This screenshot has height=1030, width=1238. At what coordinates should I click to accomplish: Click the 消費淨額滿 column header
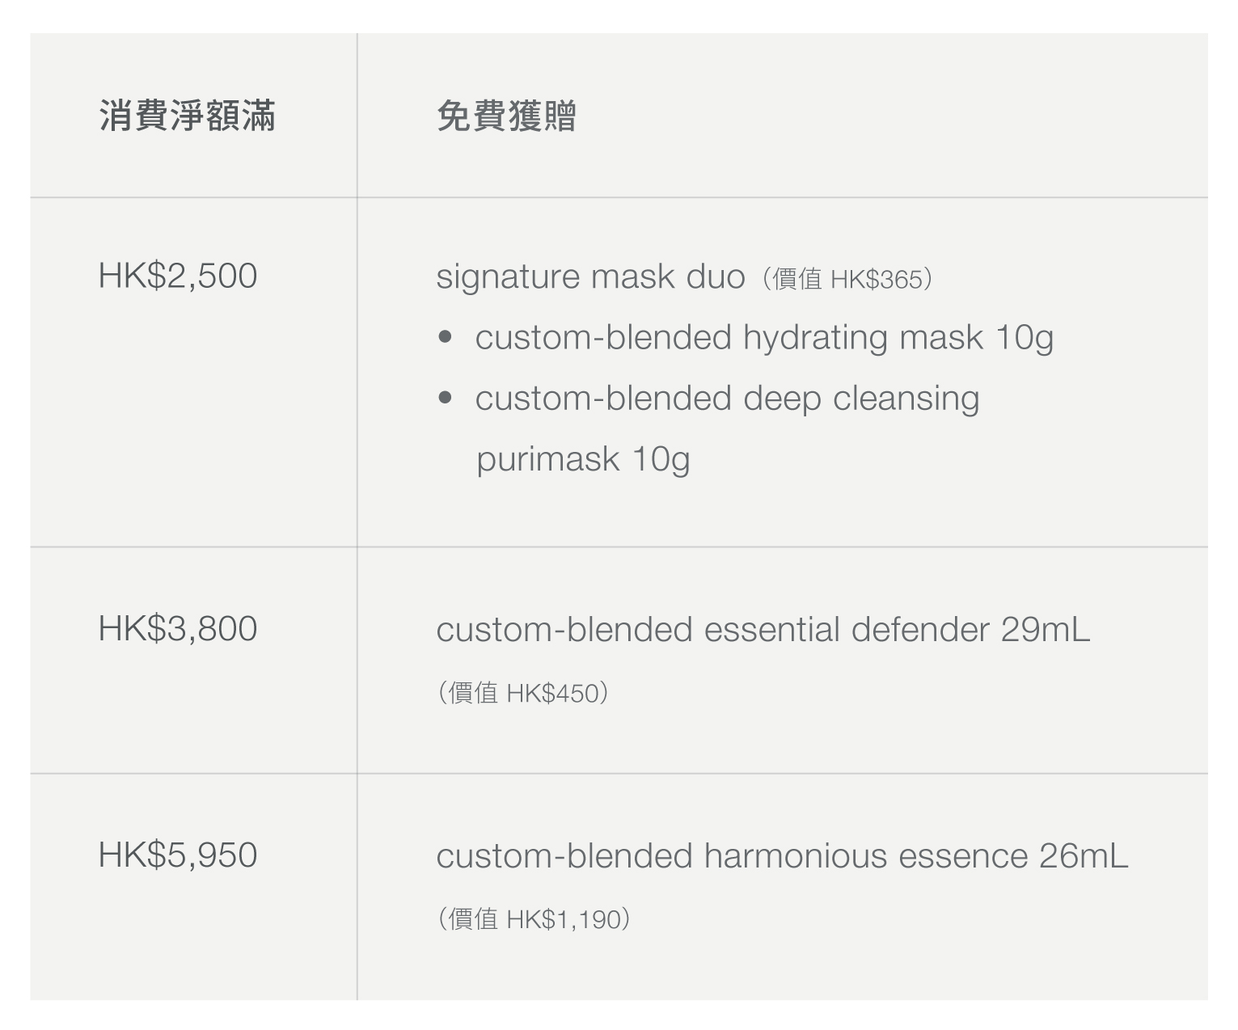click(188, 115)
